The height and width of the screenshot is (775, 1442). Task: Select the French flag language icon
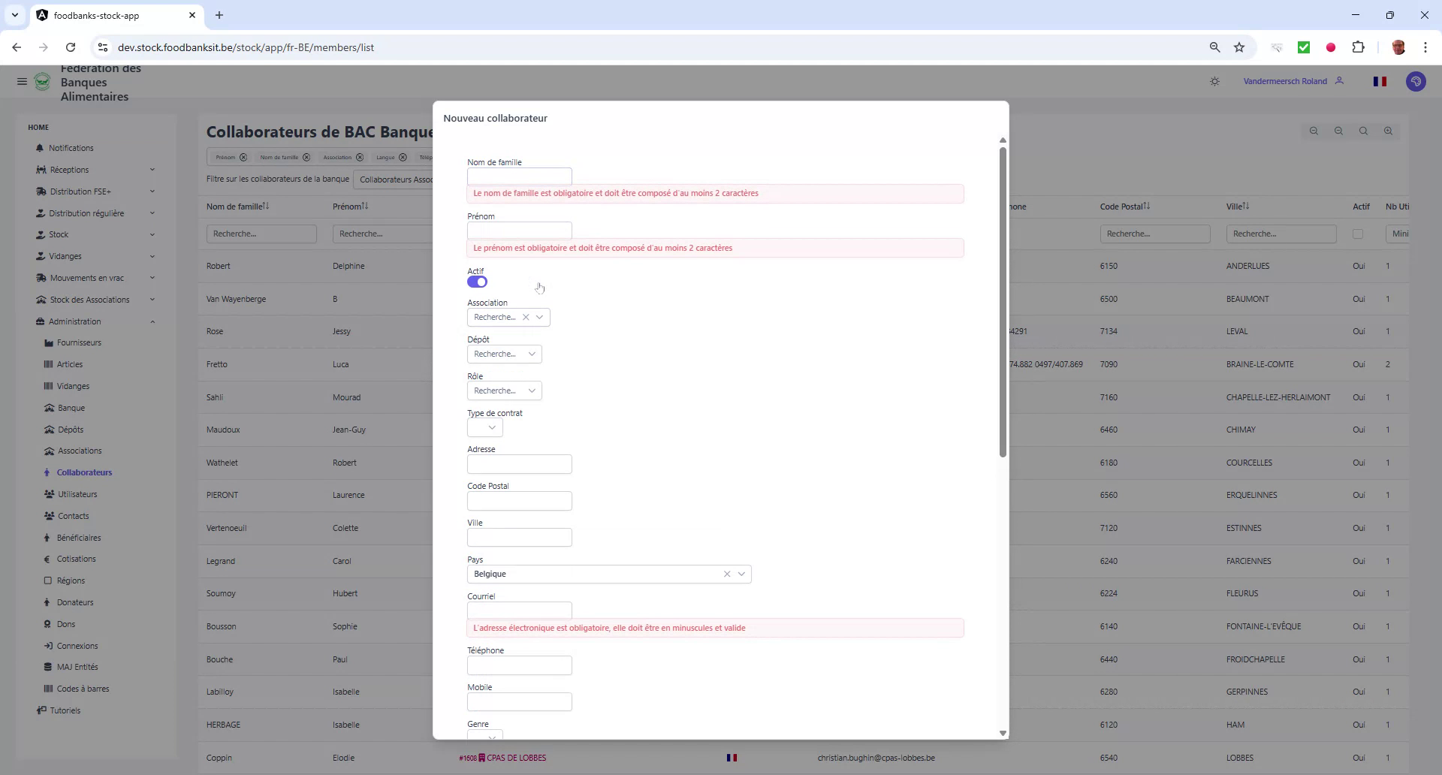[x=1380, y=81]
